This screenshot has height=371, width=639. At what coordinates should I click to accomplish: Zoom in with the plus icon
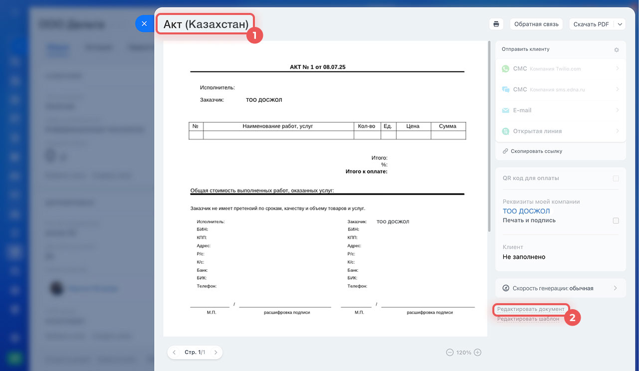click(x=477, y=353)
